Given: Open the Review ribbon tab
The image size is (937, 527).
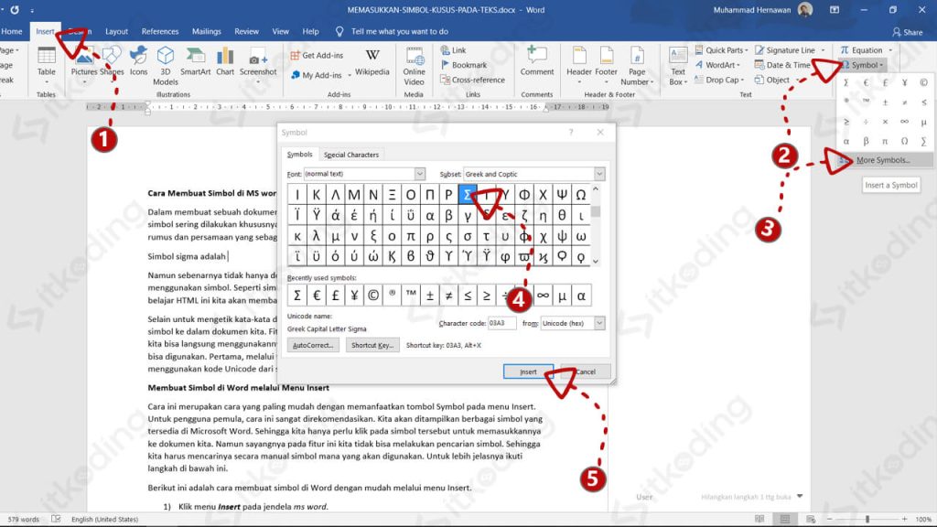Looking at the screenshot, I should (246, 31).
